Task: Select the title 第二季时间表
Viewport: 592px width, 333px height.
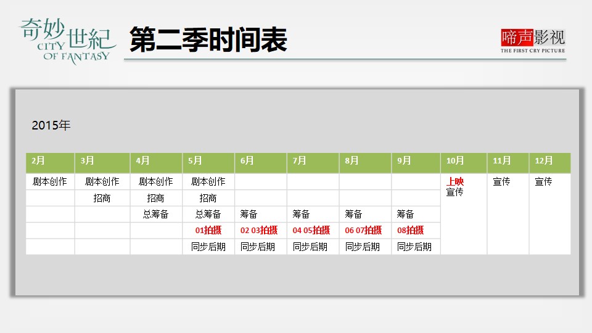Action: (208, 39)
